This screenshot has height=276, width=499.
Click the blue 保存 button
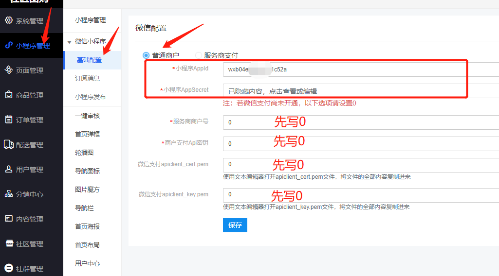tap(235, 225)
